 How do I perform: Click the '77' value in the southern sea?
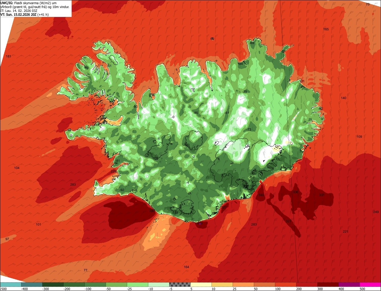point(85,270)
